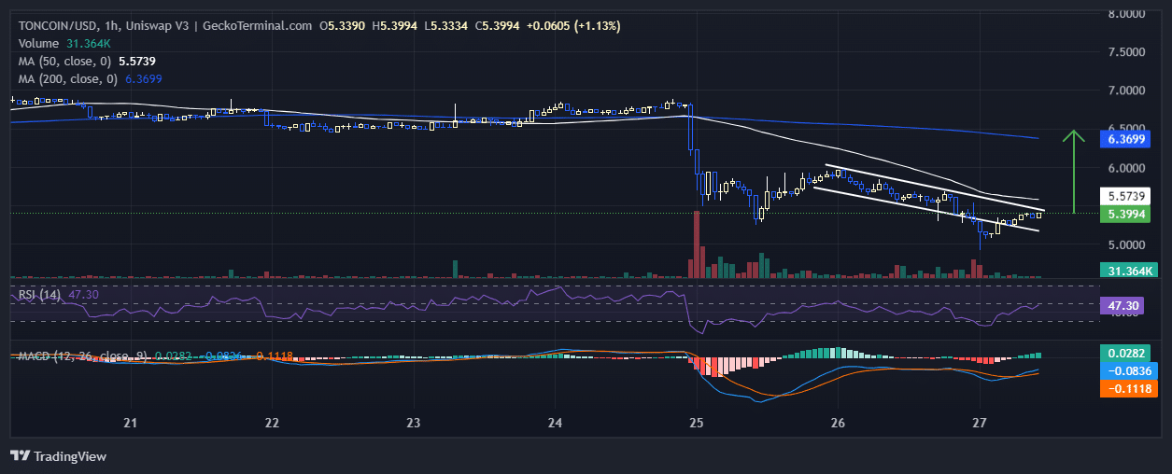Click the 6.0000 price axis label
This screenshot has width=1172, height=474.
click(1127, 168)
